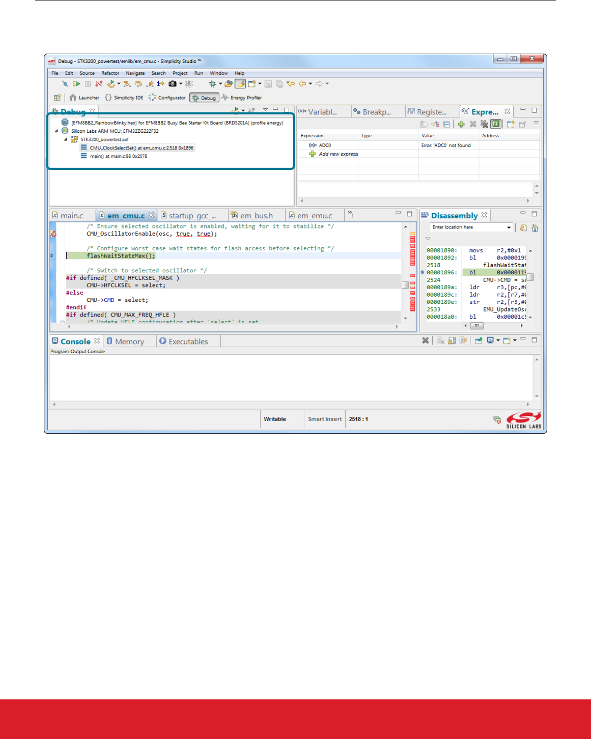This screenshot has width=591, height=739.
Task: Click the red Disconnect toolbar icon
Action: coord(99,84)
